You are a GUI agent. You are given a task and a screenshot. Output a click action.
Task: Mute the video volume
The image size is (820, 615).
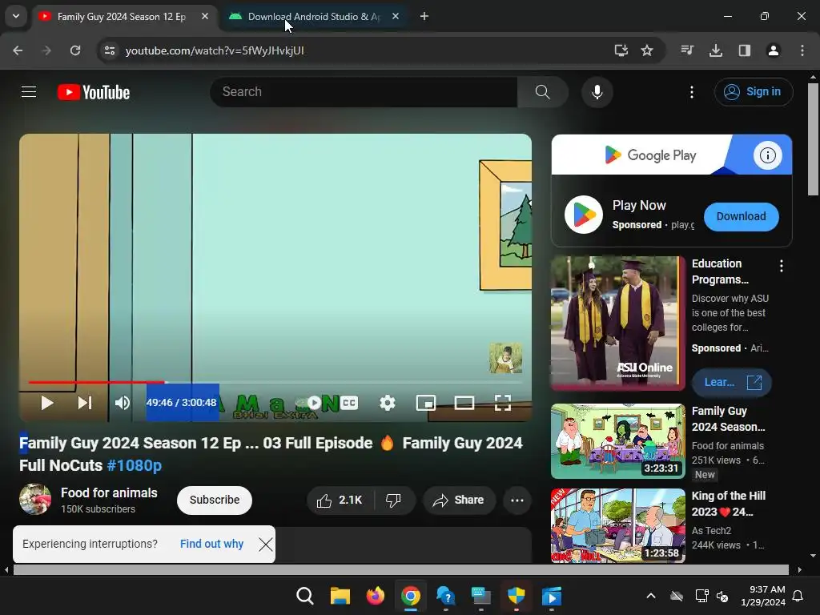coord(123,403)
